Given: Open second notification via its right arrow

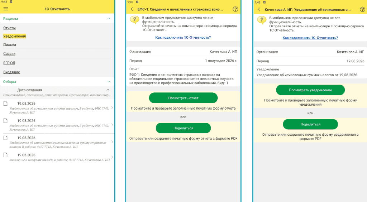Looking at the screenshot, I should [x=112, y=125].
